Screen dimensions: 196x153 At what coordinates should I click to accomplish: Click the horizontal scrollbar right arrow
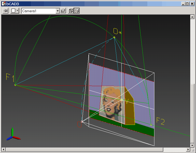click(x=188, y=150)
